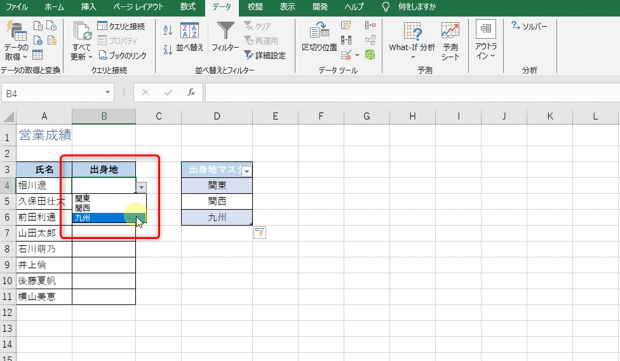The width and height of the screenshot is (620, 361).
Task: Click the 詳細設定 advanced filter button
Action: (265, 55)
